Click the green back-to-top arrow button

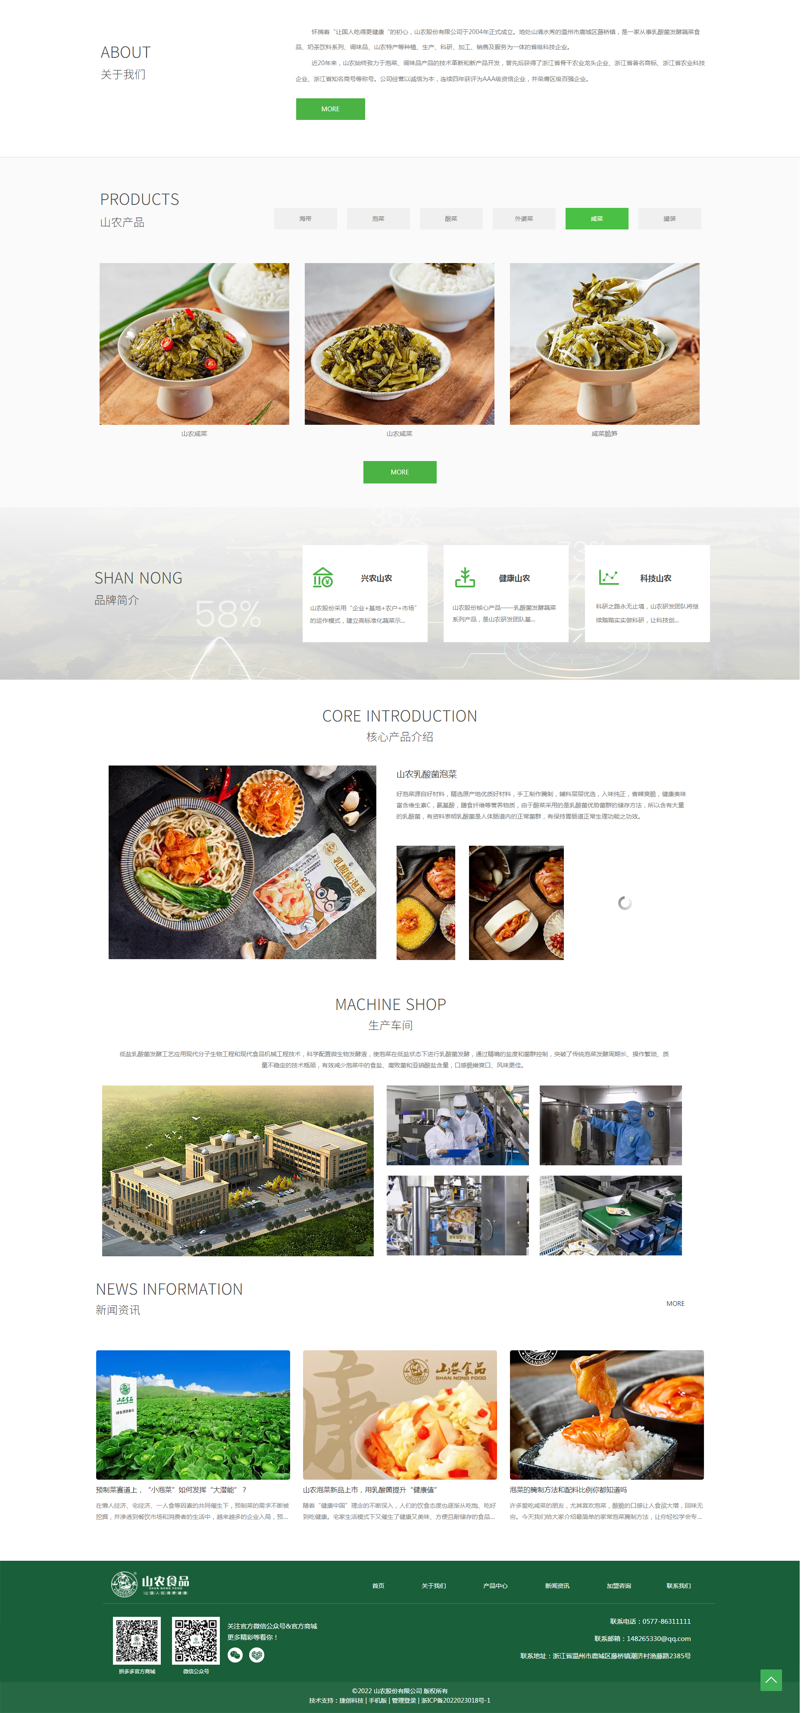[x=770, y=1680]
